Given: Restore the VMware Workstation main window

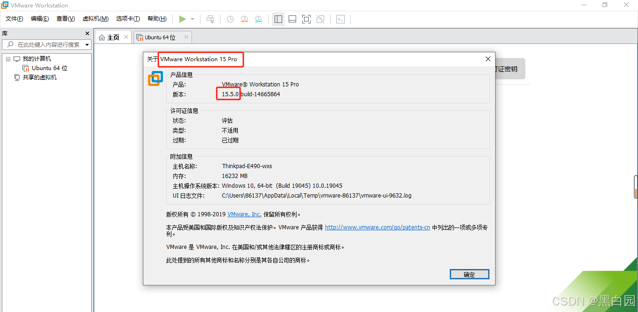Looking at the screenshot, I should pyautogui.click(x=605, y=5).
